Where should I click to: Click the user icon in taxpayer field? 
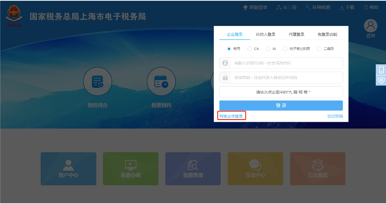225,63
